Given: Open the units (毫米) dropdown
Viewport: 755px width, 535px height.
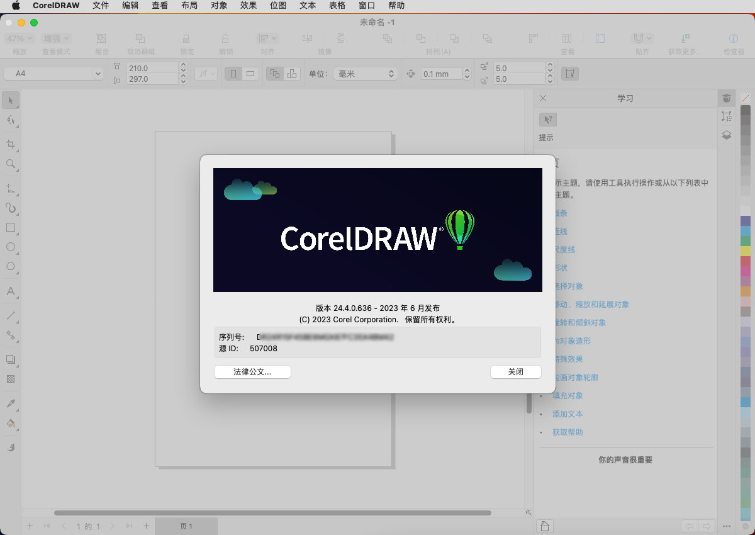Looking at the screenshot, I should [x=365, y=74].
